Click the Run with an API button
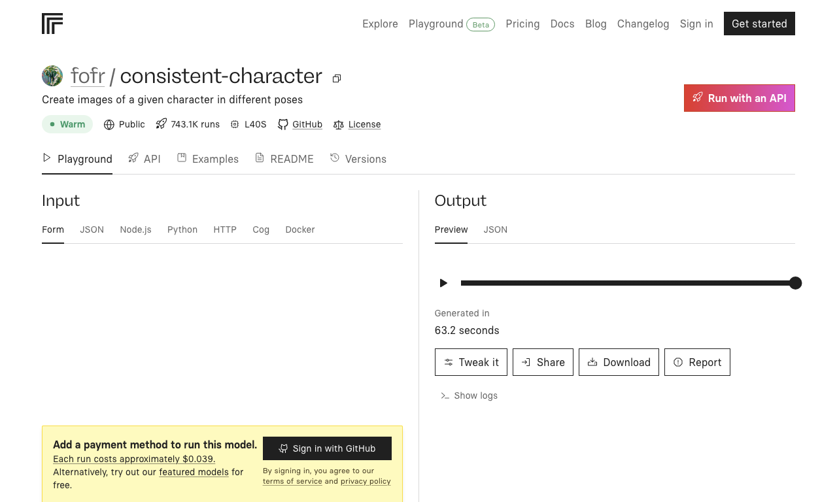The image size is (837, 502). (740, 98)
